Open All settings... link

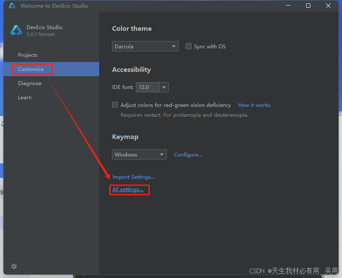128,189
